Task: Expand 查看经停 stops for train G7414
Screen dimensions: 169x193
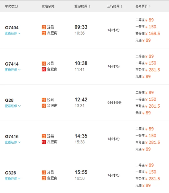Action: point(13,70)
